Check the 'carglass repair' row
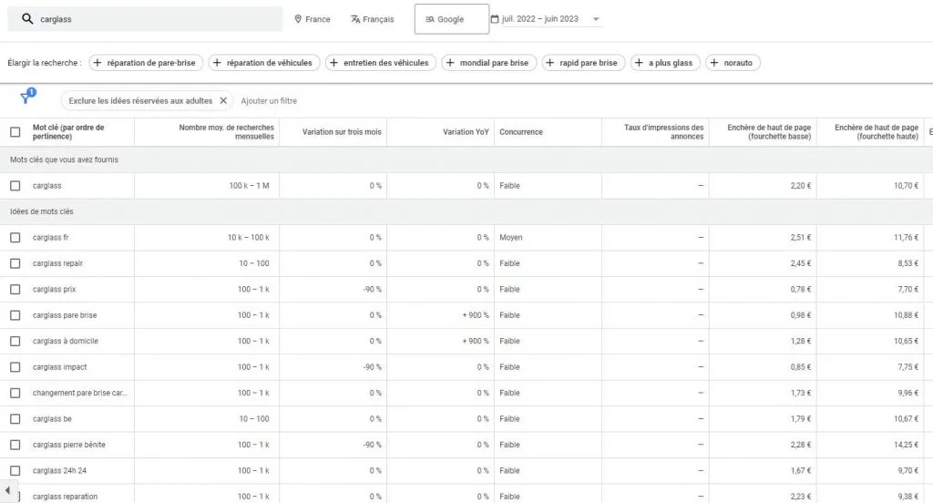 (x=15, y=263)
